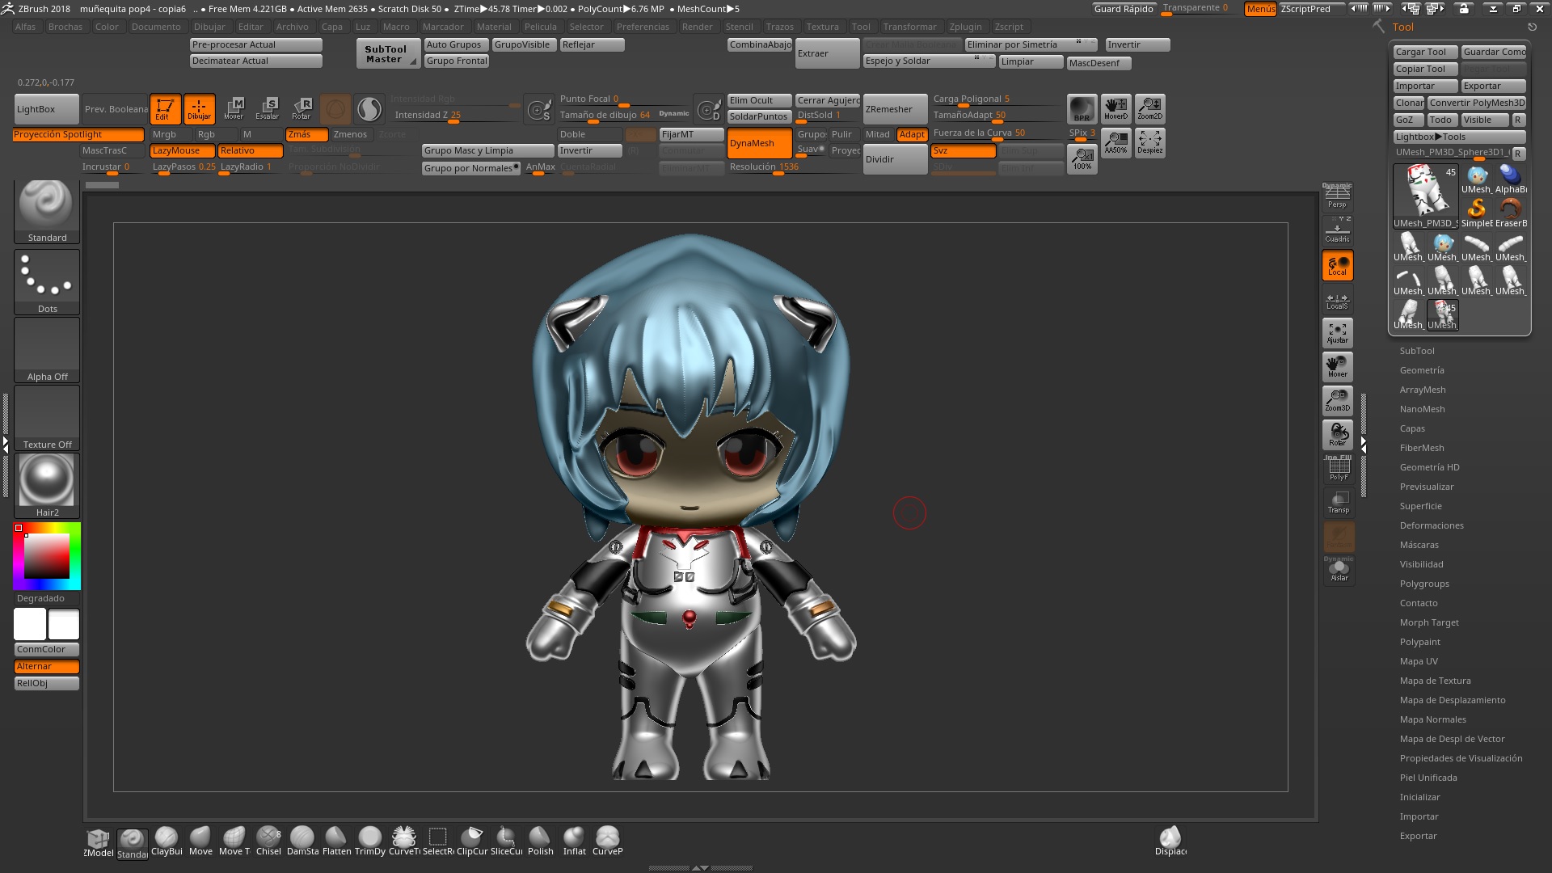Adjust the Intensidad Z slider

click(x=455, y=115)
